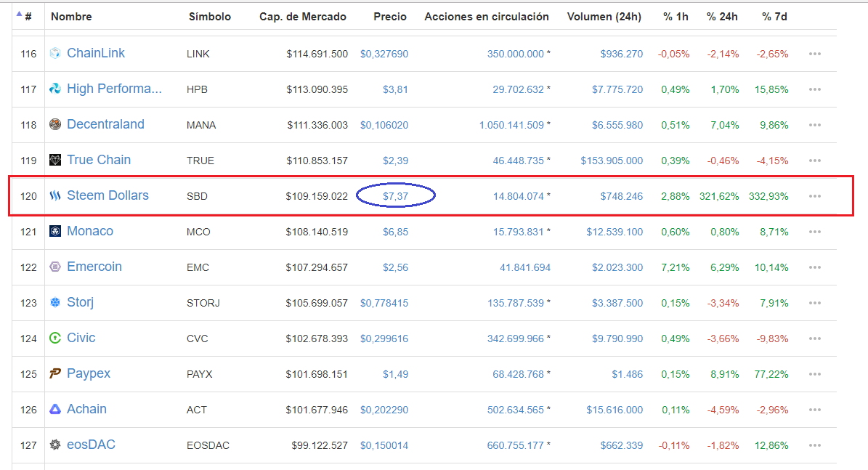The width and height of the screenshot is (868, 470).
Task: Click the Storj logo icon
Action: point(54,302)
